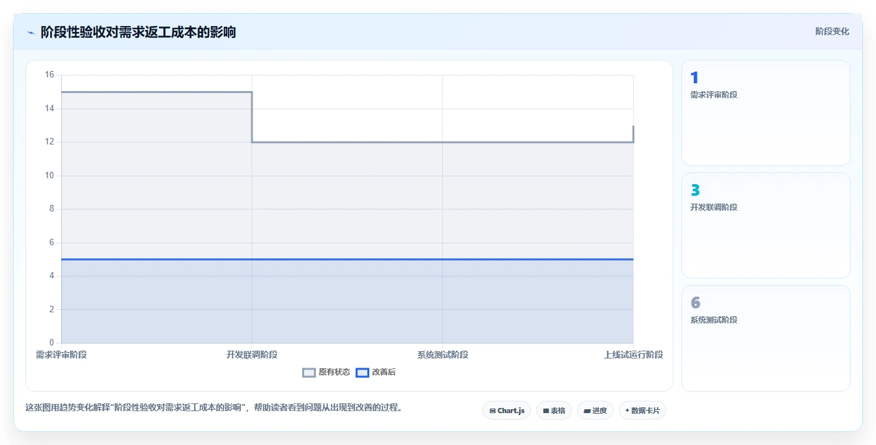Image resolution: width=876 pixels, height=445 pixels.
Task: Click the y-axis value 10
Action: [49, 176]
